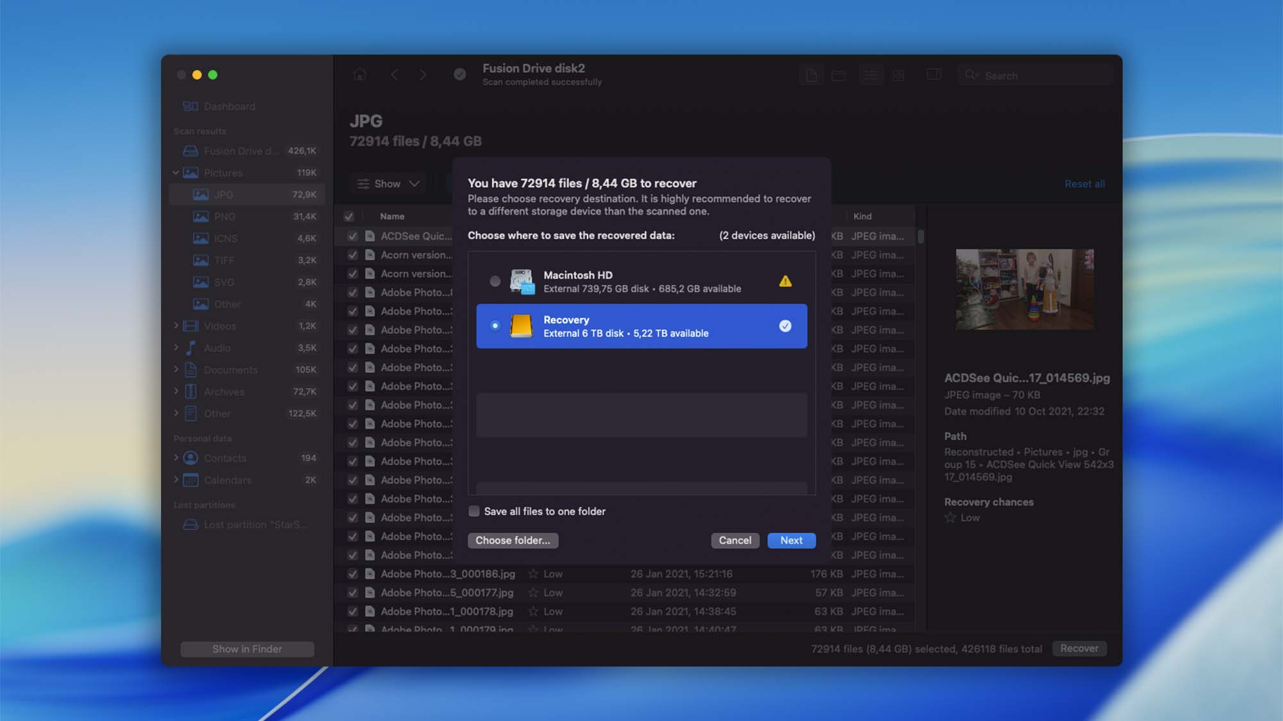This screenshot has height=721, width=1283.
Task: Click the image preview thumbnail on the right
Action: [x=1024, y=290]
